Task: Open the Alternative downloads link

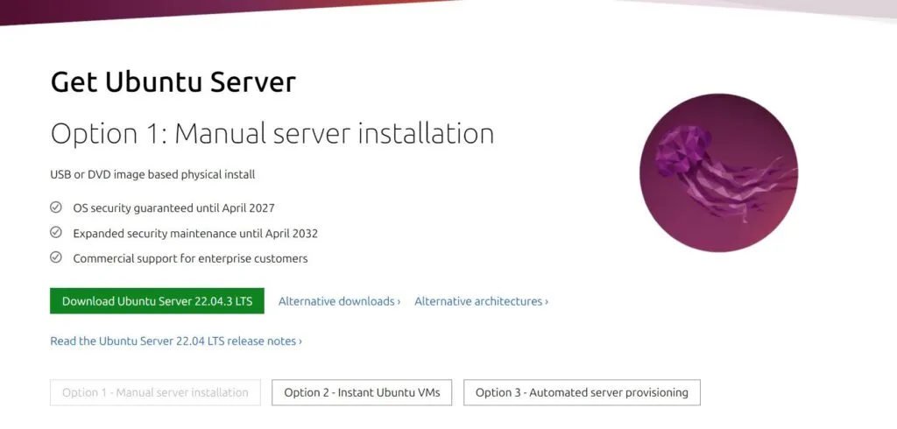Action: pos(339,301)
